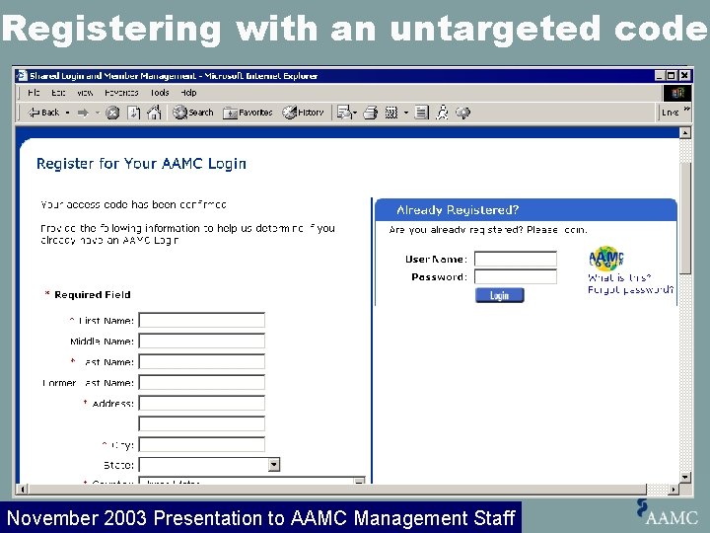
Task: Click the Messenger toolbar icon
Action: coord(442,112)
